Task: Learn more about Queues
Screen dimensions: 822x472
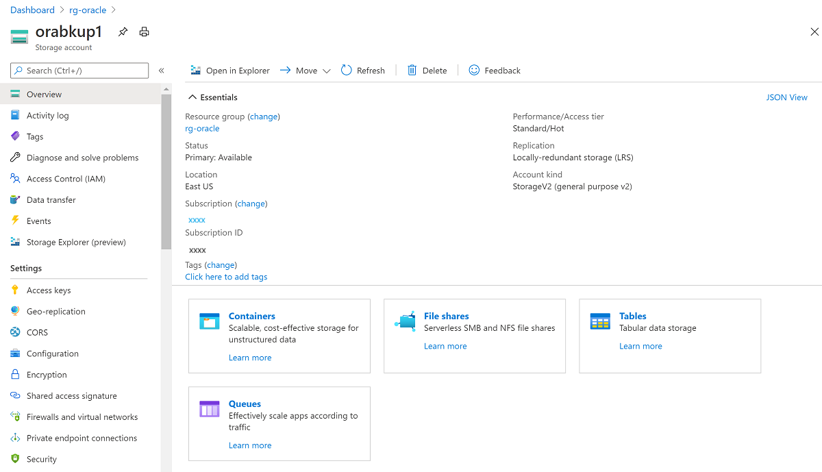Action: pos(250,445)
